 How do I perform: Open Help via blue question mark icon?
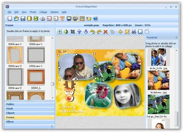coord(95,19)
